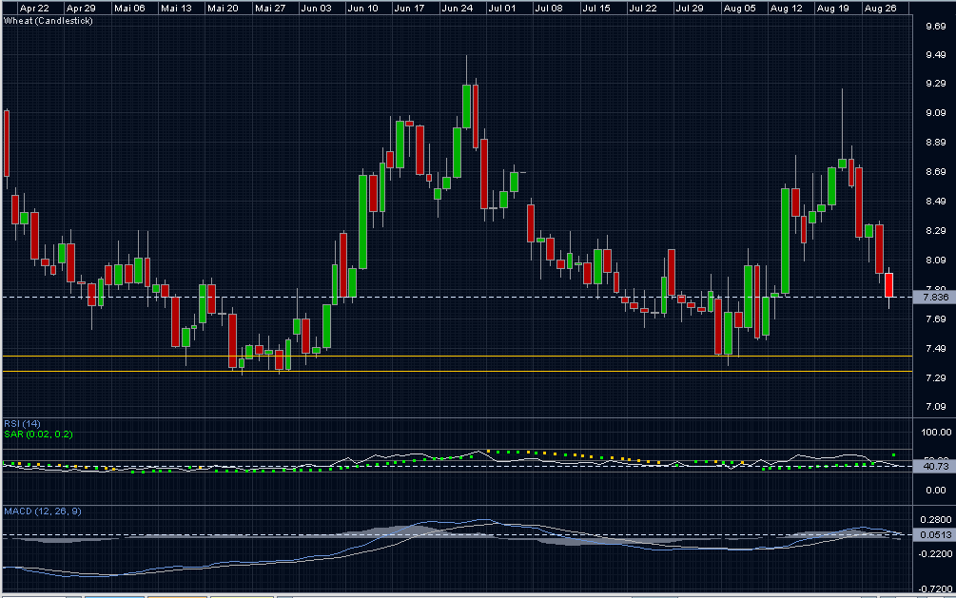Click the Jul 22 date label
This screenshot has height=598, width=956.
(x=643, y=9)
